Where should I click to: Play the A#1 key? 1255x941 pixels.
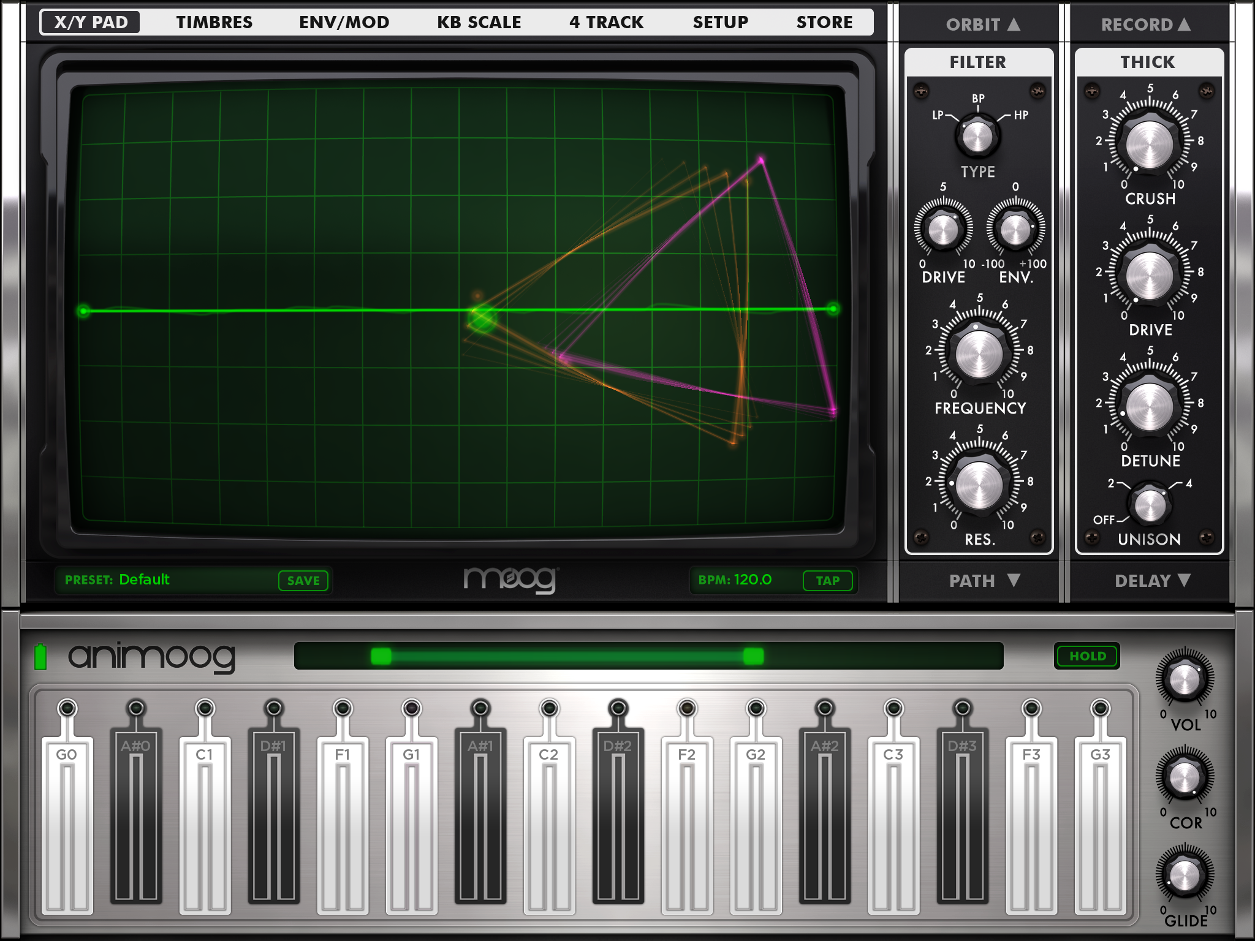click(x=480, y=815)
